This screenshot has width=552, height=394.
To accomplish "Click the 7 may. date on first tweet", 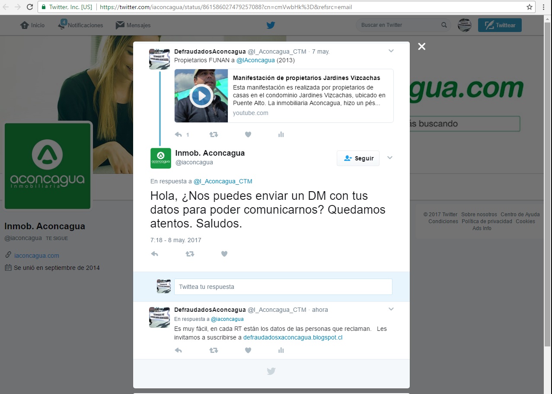I will (x=321, y=51).
